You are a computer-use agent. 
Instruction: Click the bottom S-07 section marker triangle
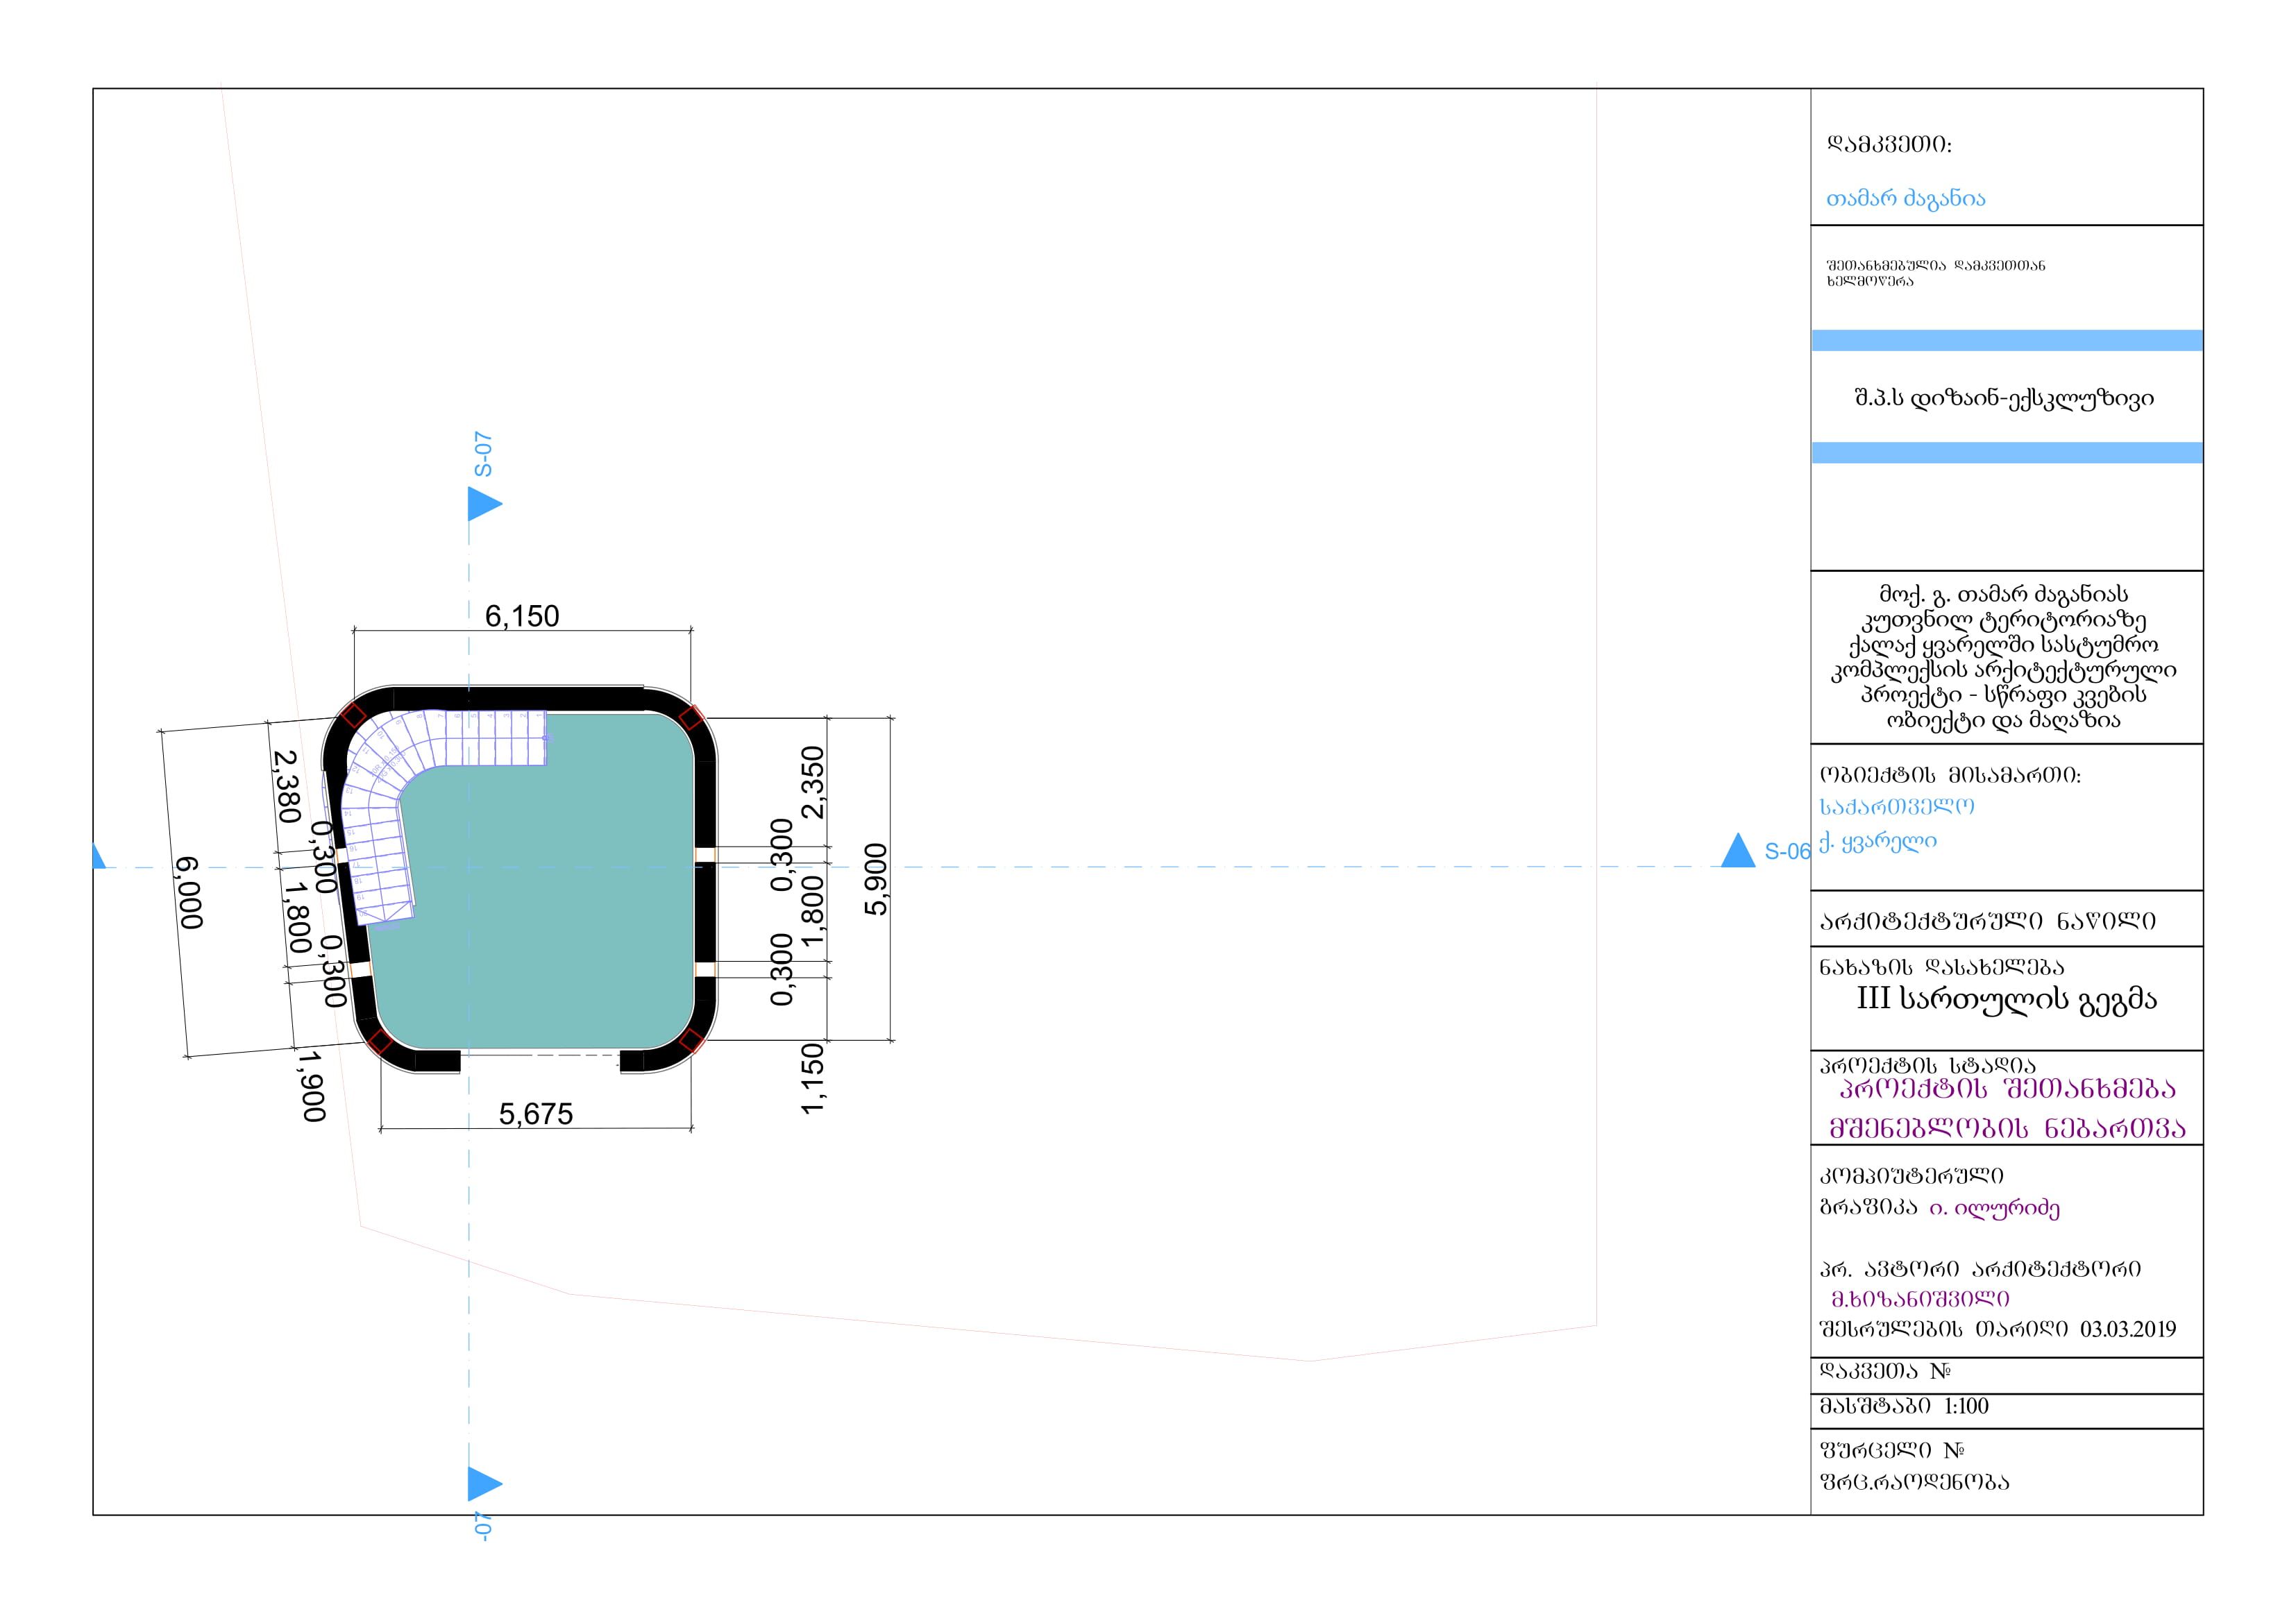click(x=482, y=1484)
